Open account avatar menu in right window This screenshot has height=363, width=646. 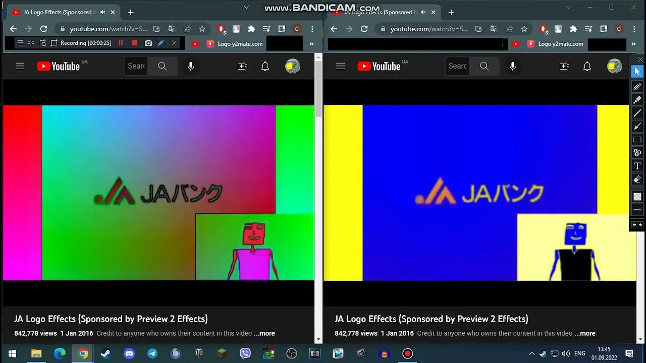point(614,66)
